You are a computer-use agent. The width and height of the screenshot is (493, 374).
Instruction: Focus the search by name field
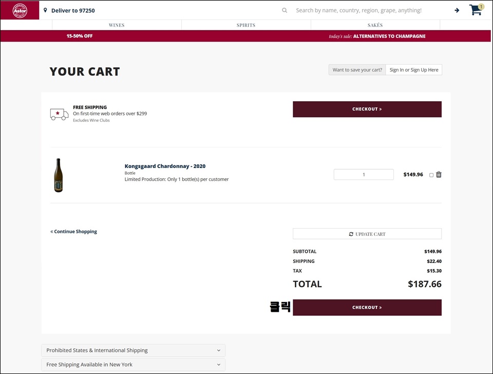tap(358, 10)
